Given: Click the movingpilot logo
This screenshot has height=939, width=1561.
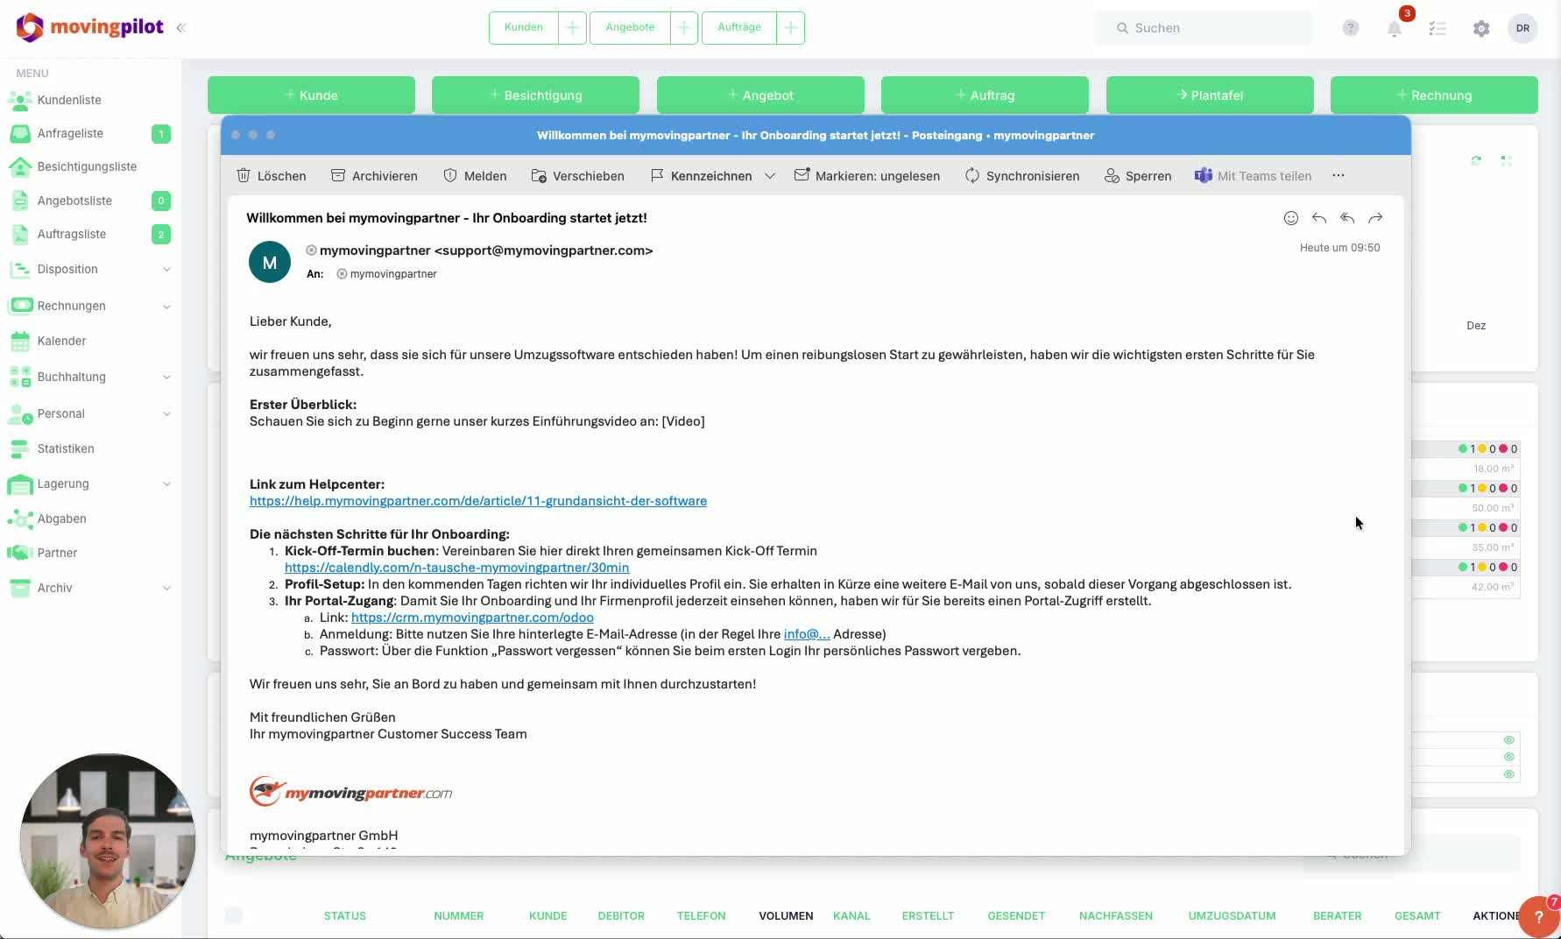Looking at the screenshot, I should (x=89, y=27).
